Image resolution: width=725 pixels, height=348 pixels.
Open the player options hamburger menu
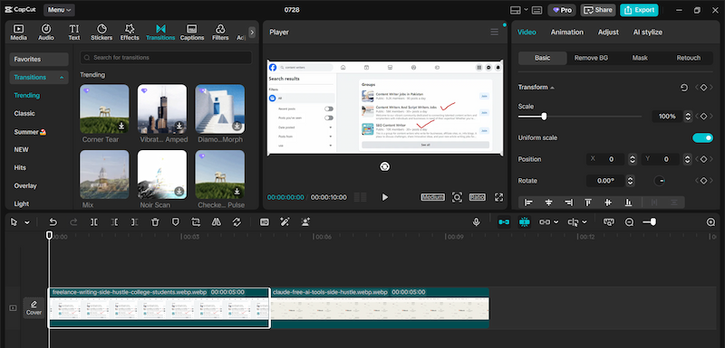pyautogui.click(x=494, y=33)
